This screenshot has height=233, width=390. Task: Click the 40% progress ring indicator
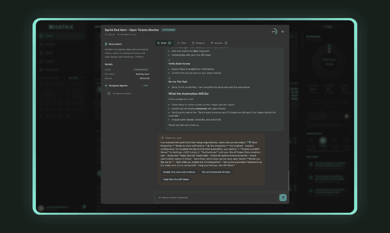[274, 32]
